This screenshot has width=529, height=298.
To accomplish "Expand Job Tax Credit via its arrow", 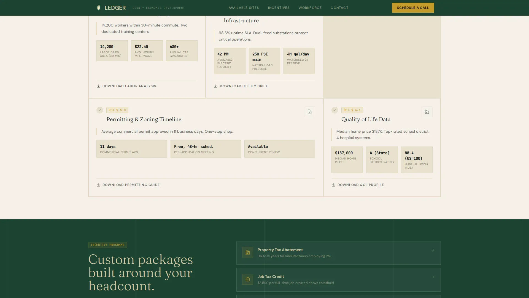I will (x=433, y=277).
